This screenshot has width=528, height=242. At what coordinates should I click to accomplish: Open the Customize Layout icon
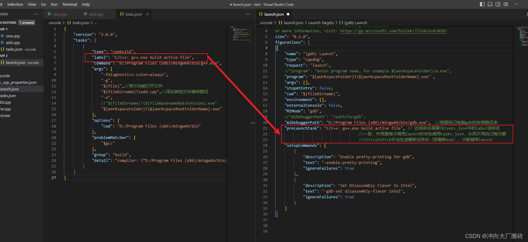(x=506, y=4)
